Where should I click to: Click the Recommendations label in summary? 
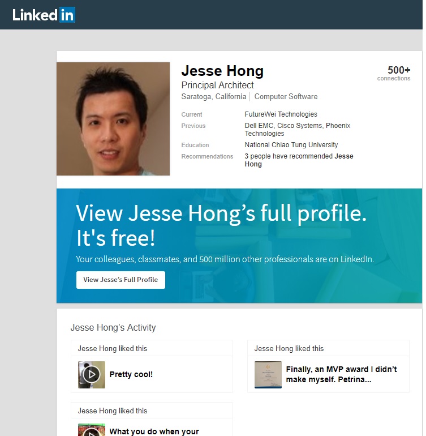tap(207, 156)
